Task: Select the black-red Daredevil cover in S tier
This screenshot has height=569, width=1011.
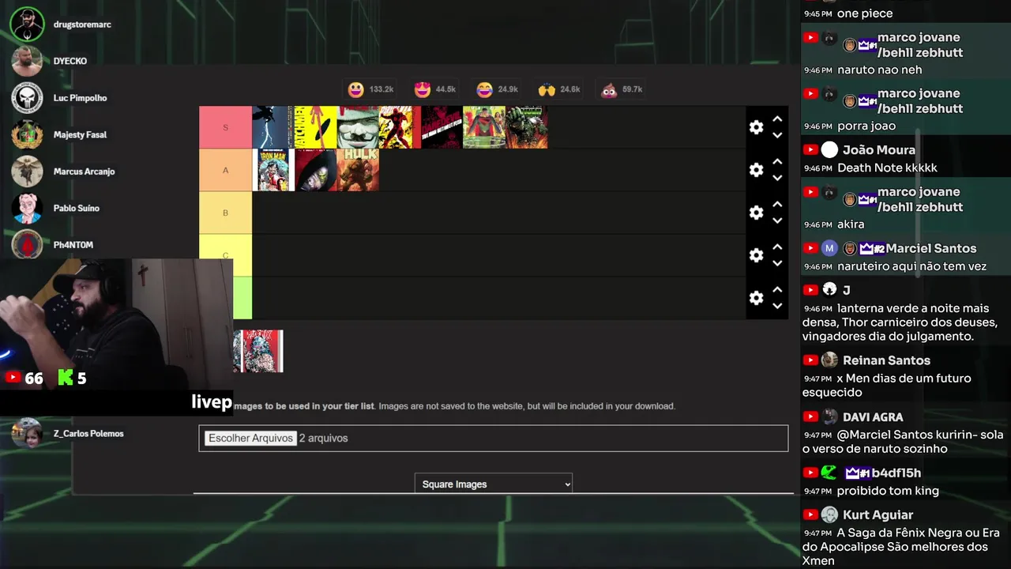Action: [x=442, y=127]
